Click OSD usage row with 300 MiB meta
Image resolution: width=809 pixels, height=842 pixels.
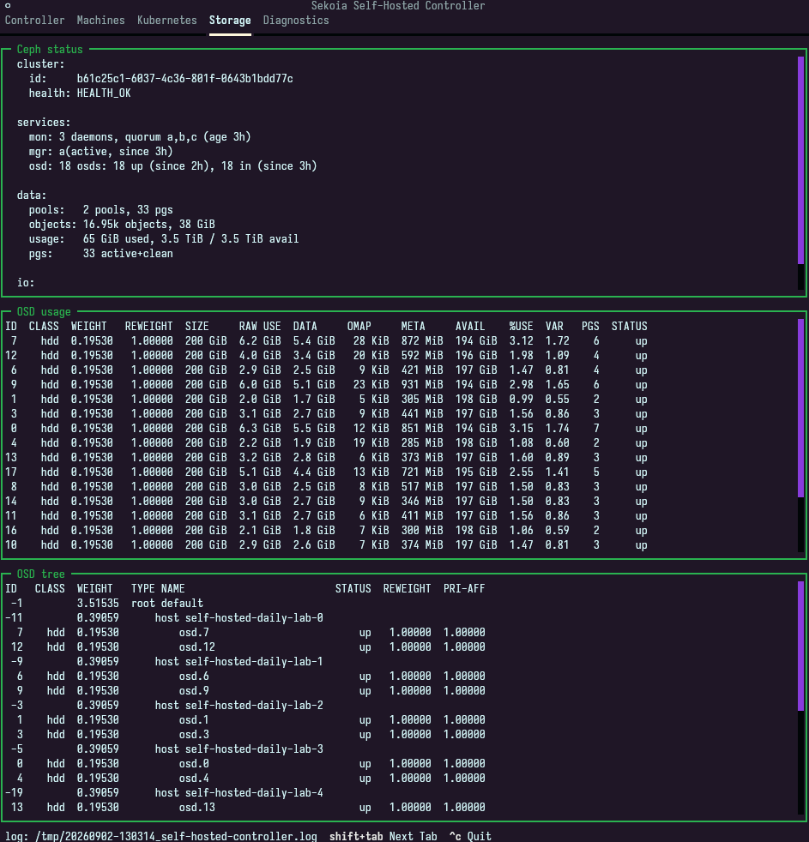[326, 531]
